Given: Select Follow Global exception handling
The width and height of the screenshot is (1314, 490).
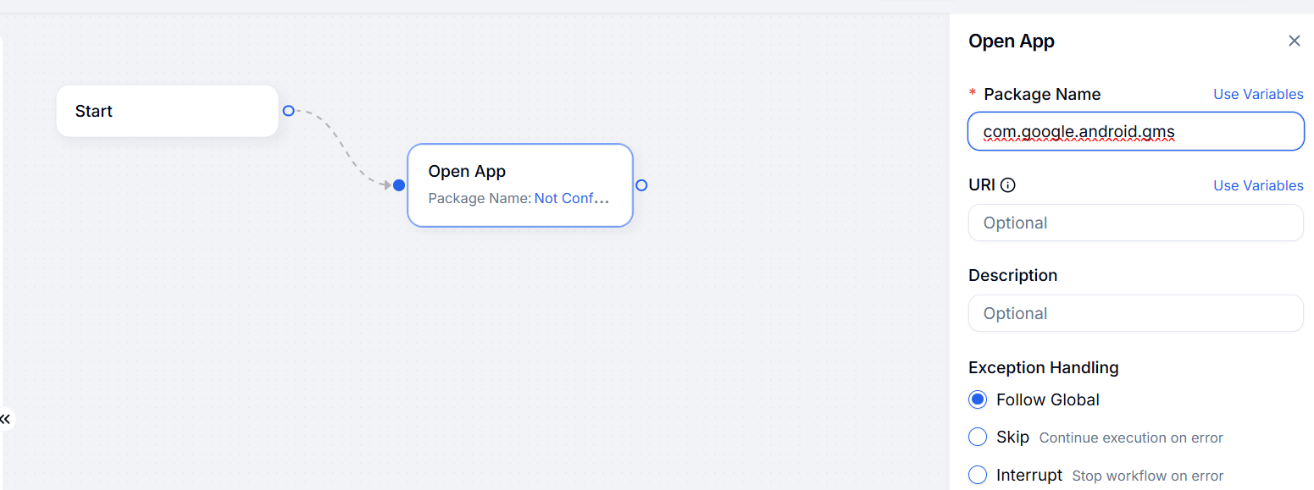Looking at the screenshot, I should (979, 399).
